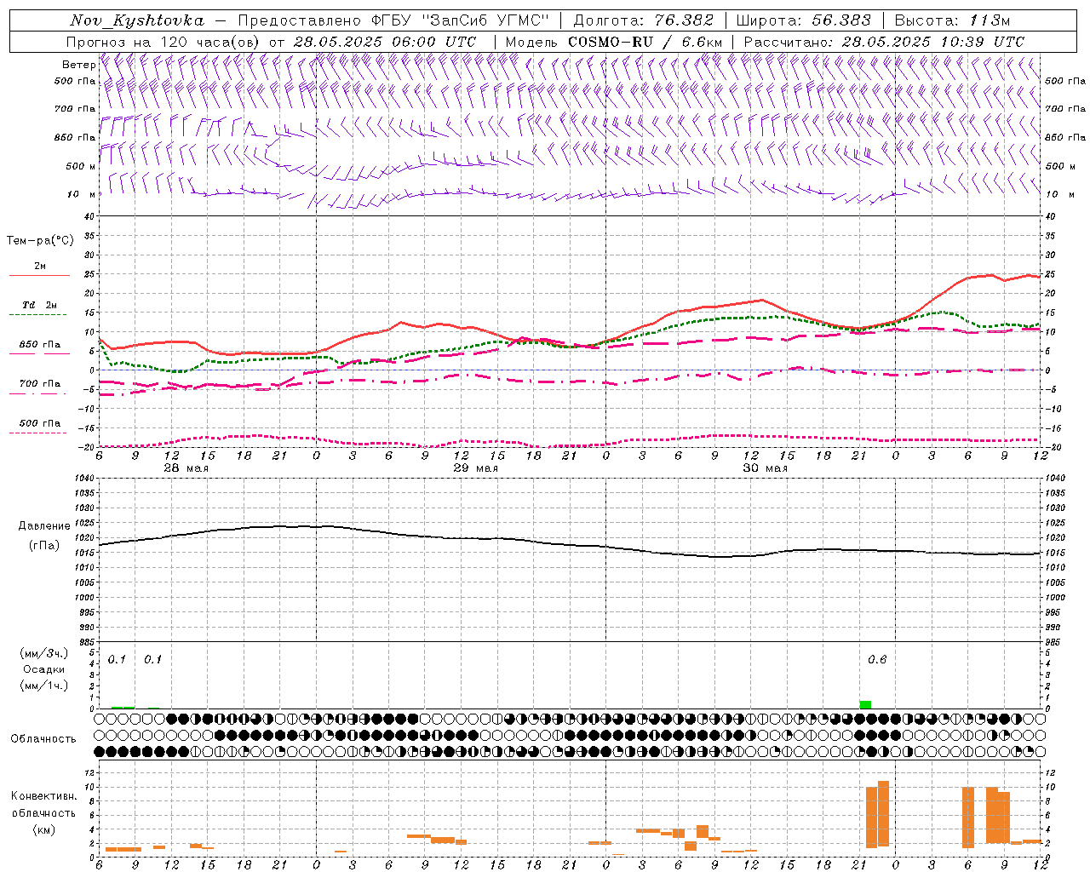Click the "(мм/3ч.)" precipitation unit label
The image size is (1090, 872).
[x=43, y=653]
